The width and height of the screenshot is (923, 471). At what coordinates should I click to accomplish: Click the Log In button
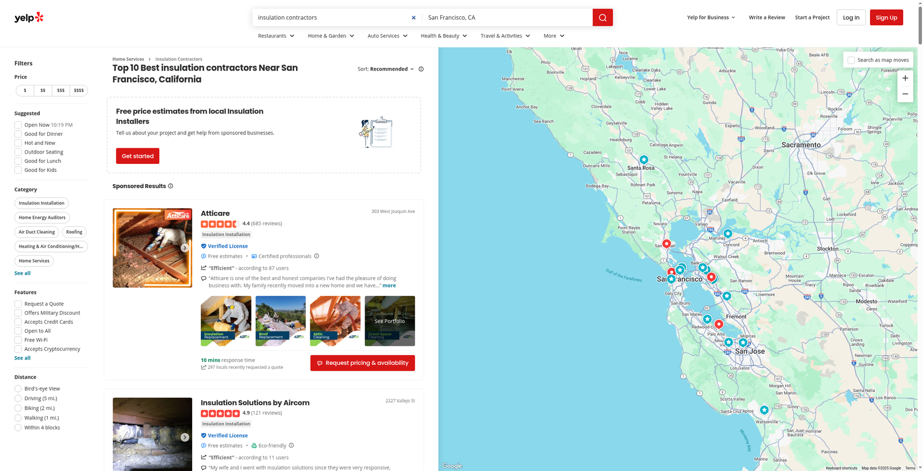click(x=851, y=17)
